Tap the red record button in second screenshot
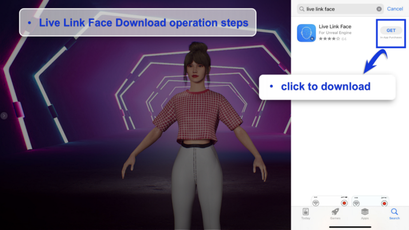 tap(384, 203)
